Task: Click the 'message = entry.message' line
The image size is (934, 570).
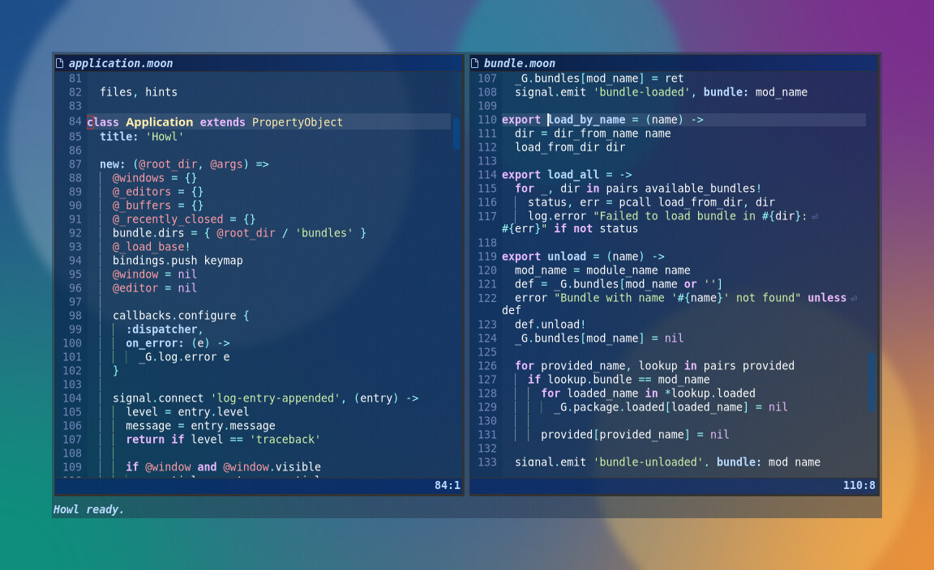Action: [x=200, y=425]
